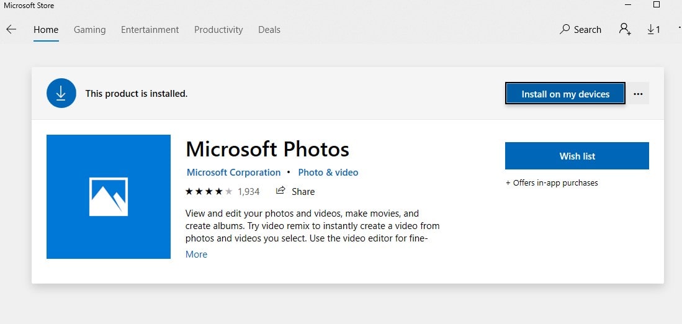This screenshot has height=324, width=682.
Task: Click the back arrow in the Store header
Action: pos(11,29)
